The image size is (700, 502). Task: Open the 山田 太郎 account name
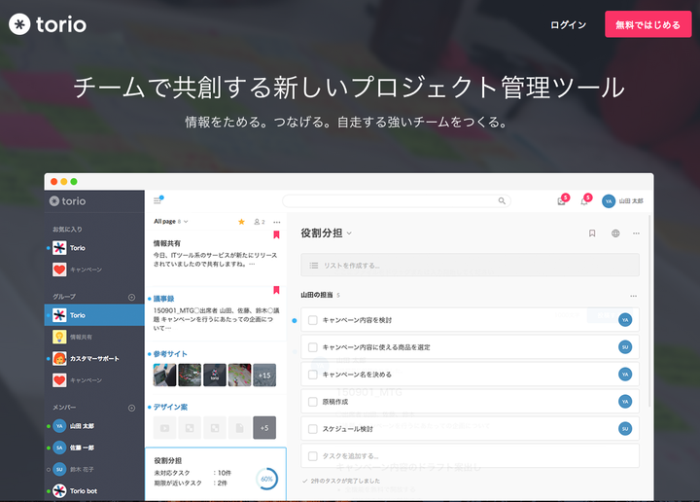[x=631, y=201]
